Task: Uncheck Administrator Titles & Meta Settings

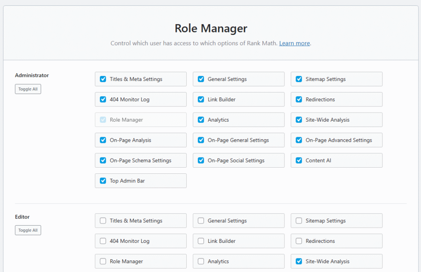Action: 103,79
